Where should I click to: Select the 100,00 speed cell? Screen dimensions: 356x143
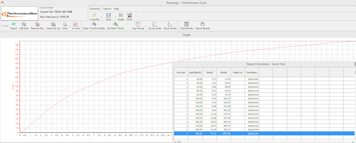[195, 98]
